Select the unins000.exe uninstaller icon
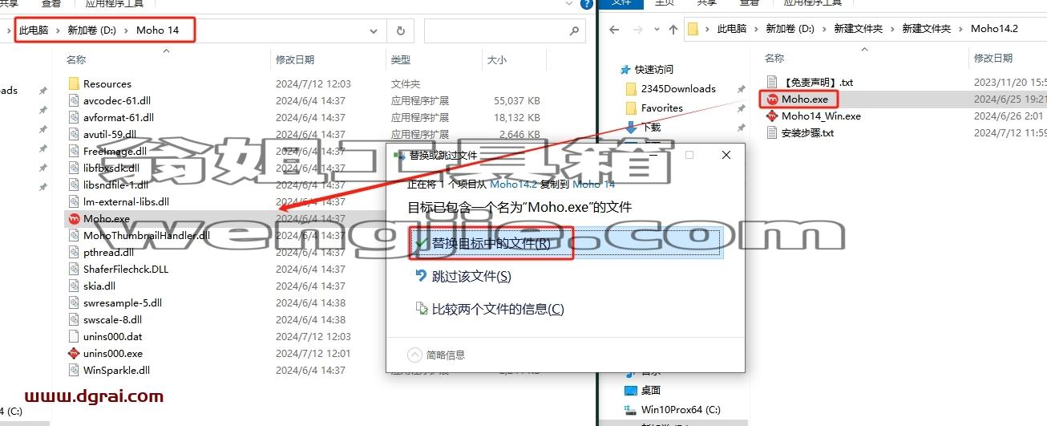 [x=74, y=353]
